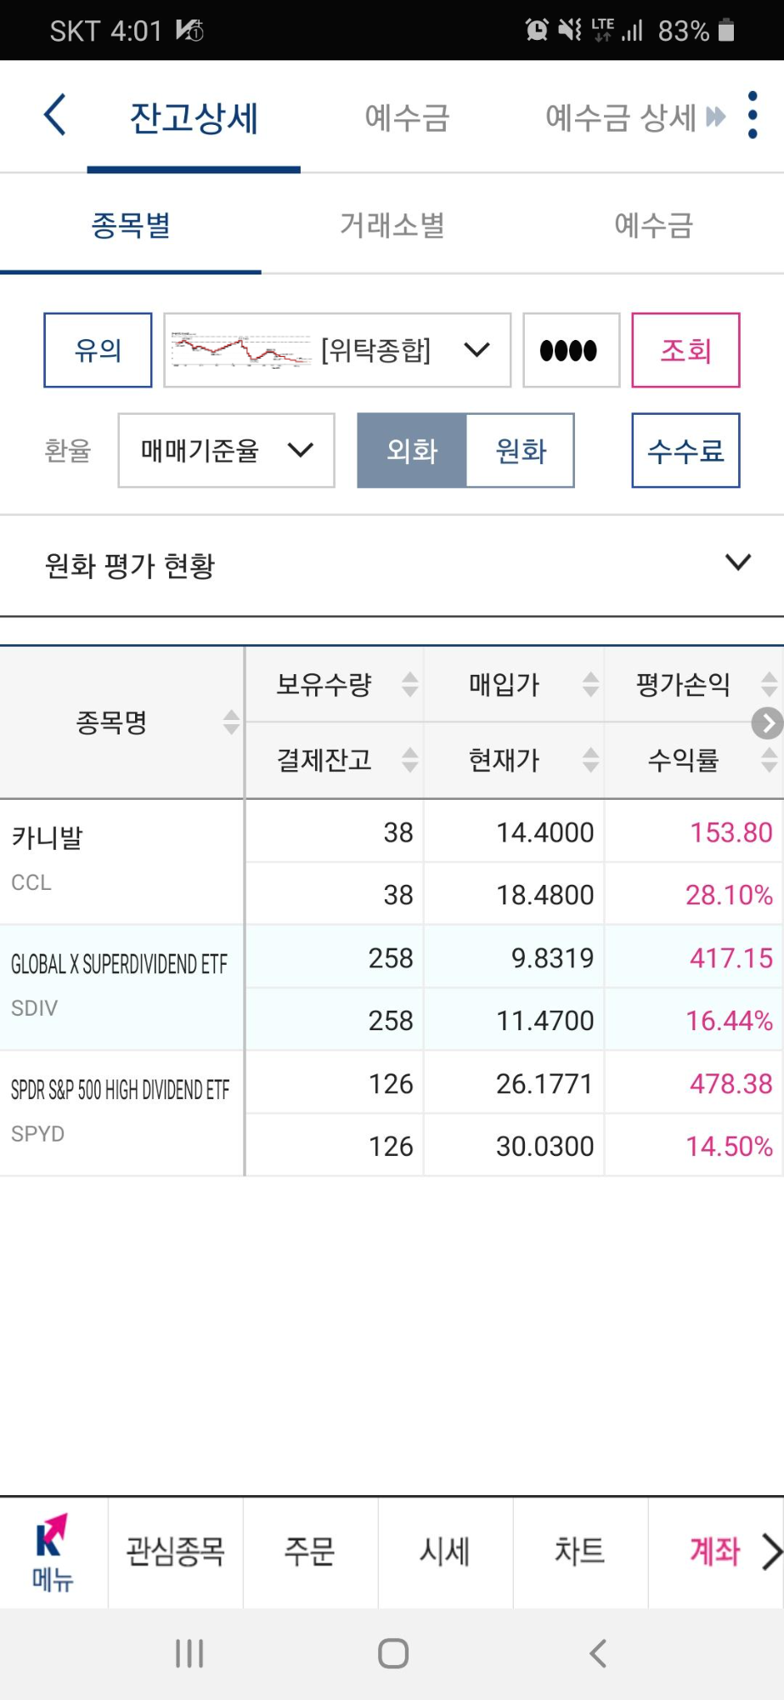This screenshot has width=784, height=1700.
Task: Tap the 153.80 profit value
Action: (x=731, y=832)
